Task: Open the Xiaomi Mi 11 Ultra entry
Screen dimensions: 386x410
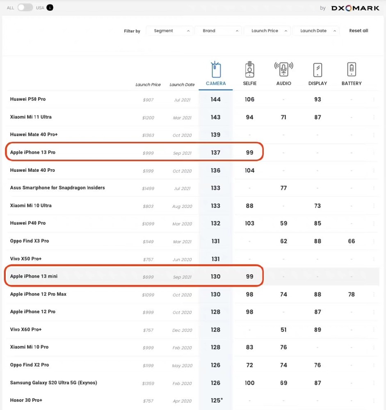Action: [31, 117]
